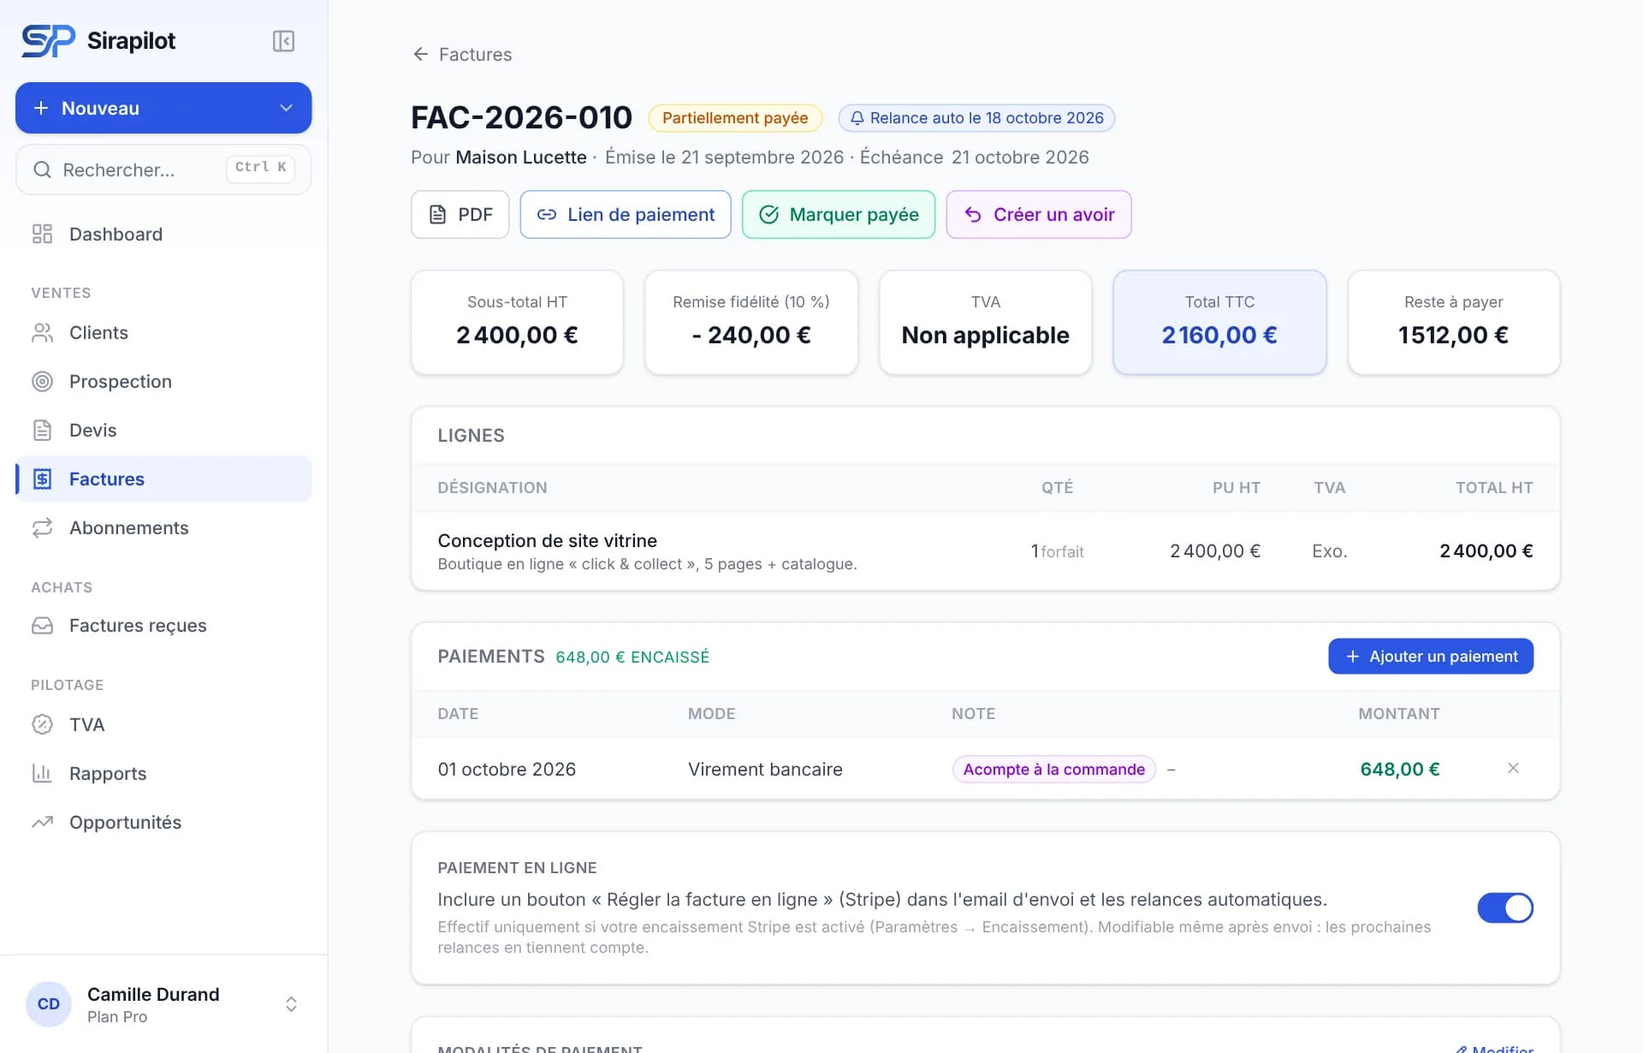Click the Devis document icon
Screen dimensions: 1643x1053
[x=42, y=431]
